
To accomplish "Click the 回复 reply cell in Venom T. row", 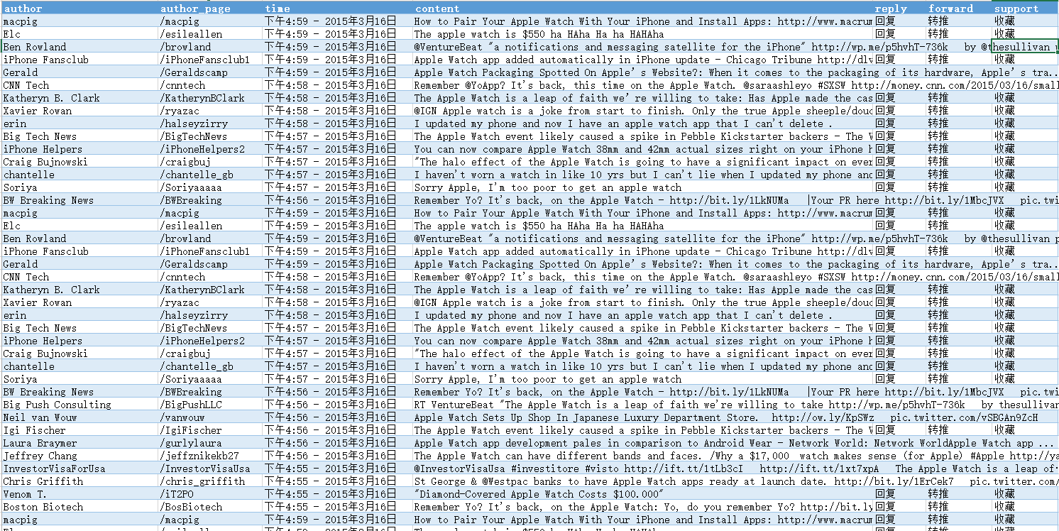I will 899,494.
